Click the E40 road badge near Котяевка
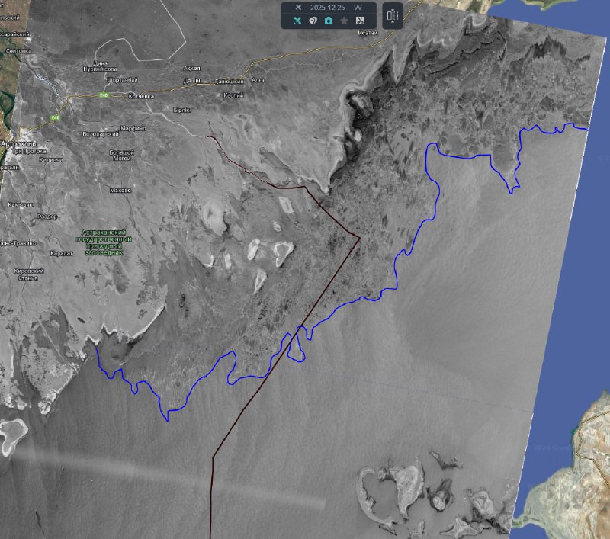Screen dimensions: 610x539 coord(102,95)
